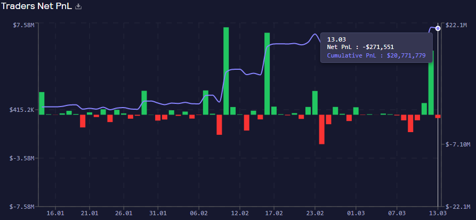Click the small red bar under the 13.03 marker
This screenshot has width=476, height=220.
438,116
